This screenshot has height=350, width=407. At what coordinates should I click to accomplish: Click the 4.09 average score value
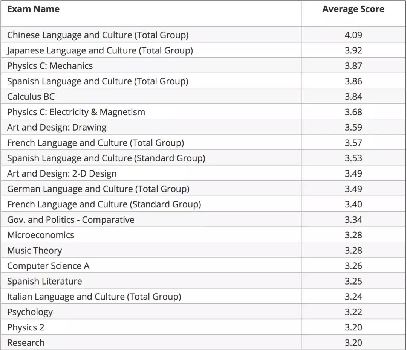[x=353, y=35]
